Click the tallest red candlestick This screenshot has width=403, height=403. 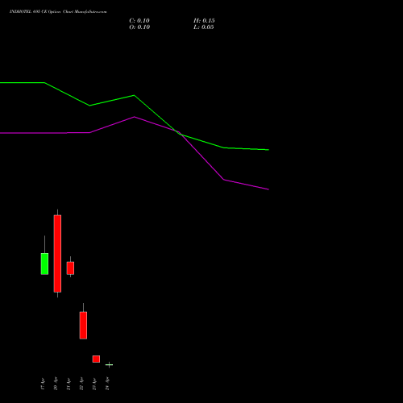click(x=57, y=253)
